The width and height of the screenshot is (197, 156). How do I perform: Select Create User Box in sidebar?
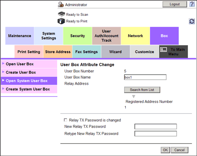(x=29, y=72)
